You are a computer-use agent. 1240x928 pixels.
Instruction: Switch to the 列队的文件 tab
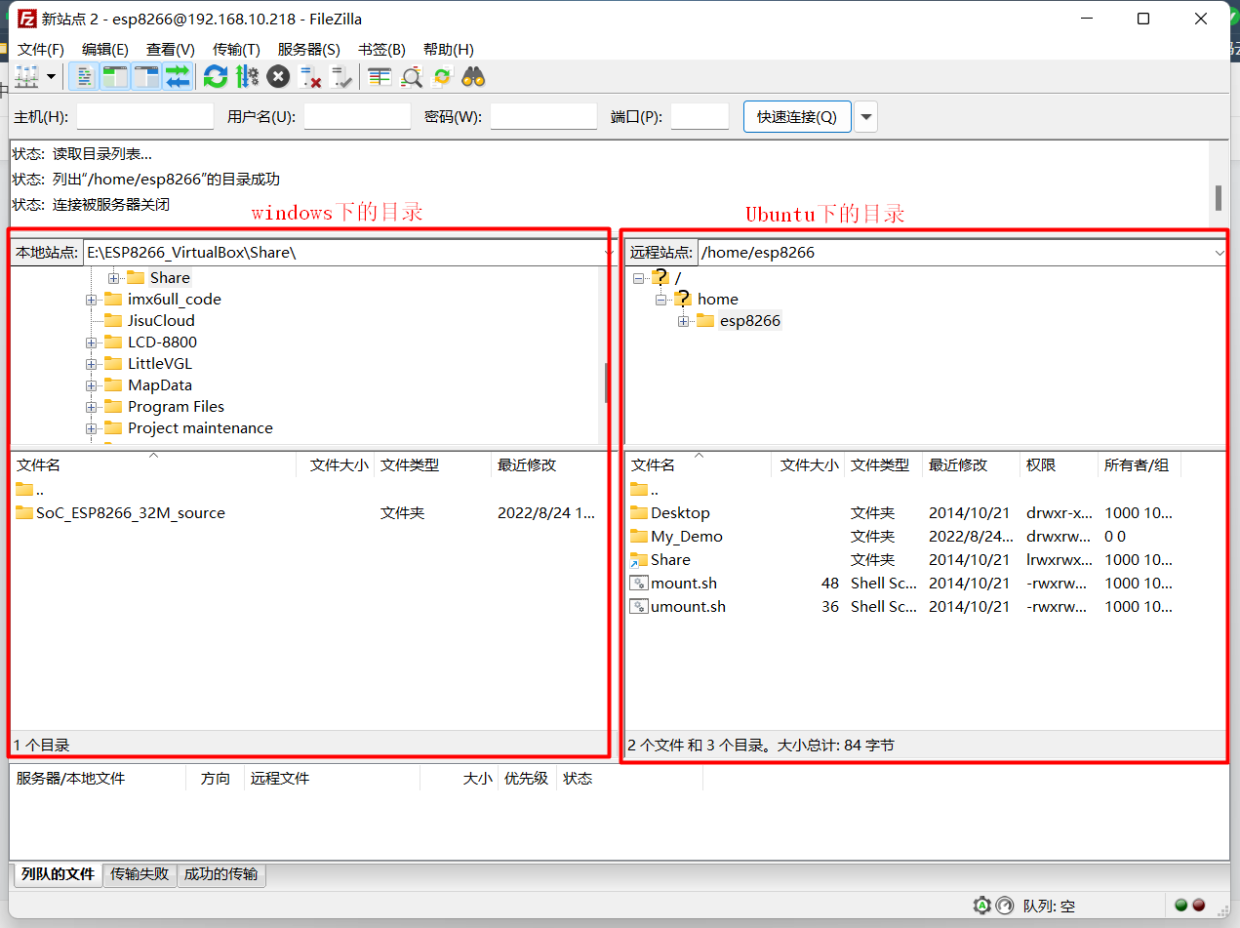58,874
